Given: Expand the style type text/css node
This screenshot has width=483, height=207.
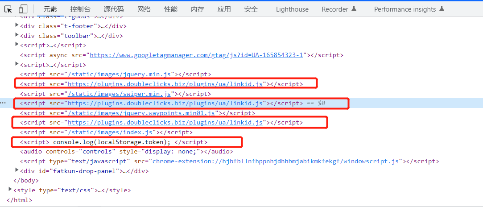Looking at the screenshot, I should point(10,190).
